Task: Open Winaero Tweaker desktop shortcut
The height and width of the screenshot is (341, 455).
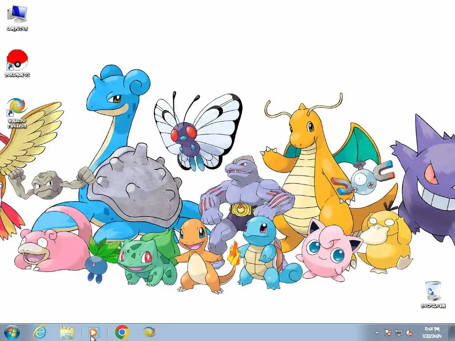Action: tap(17, 113)
